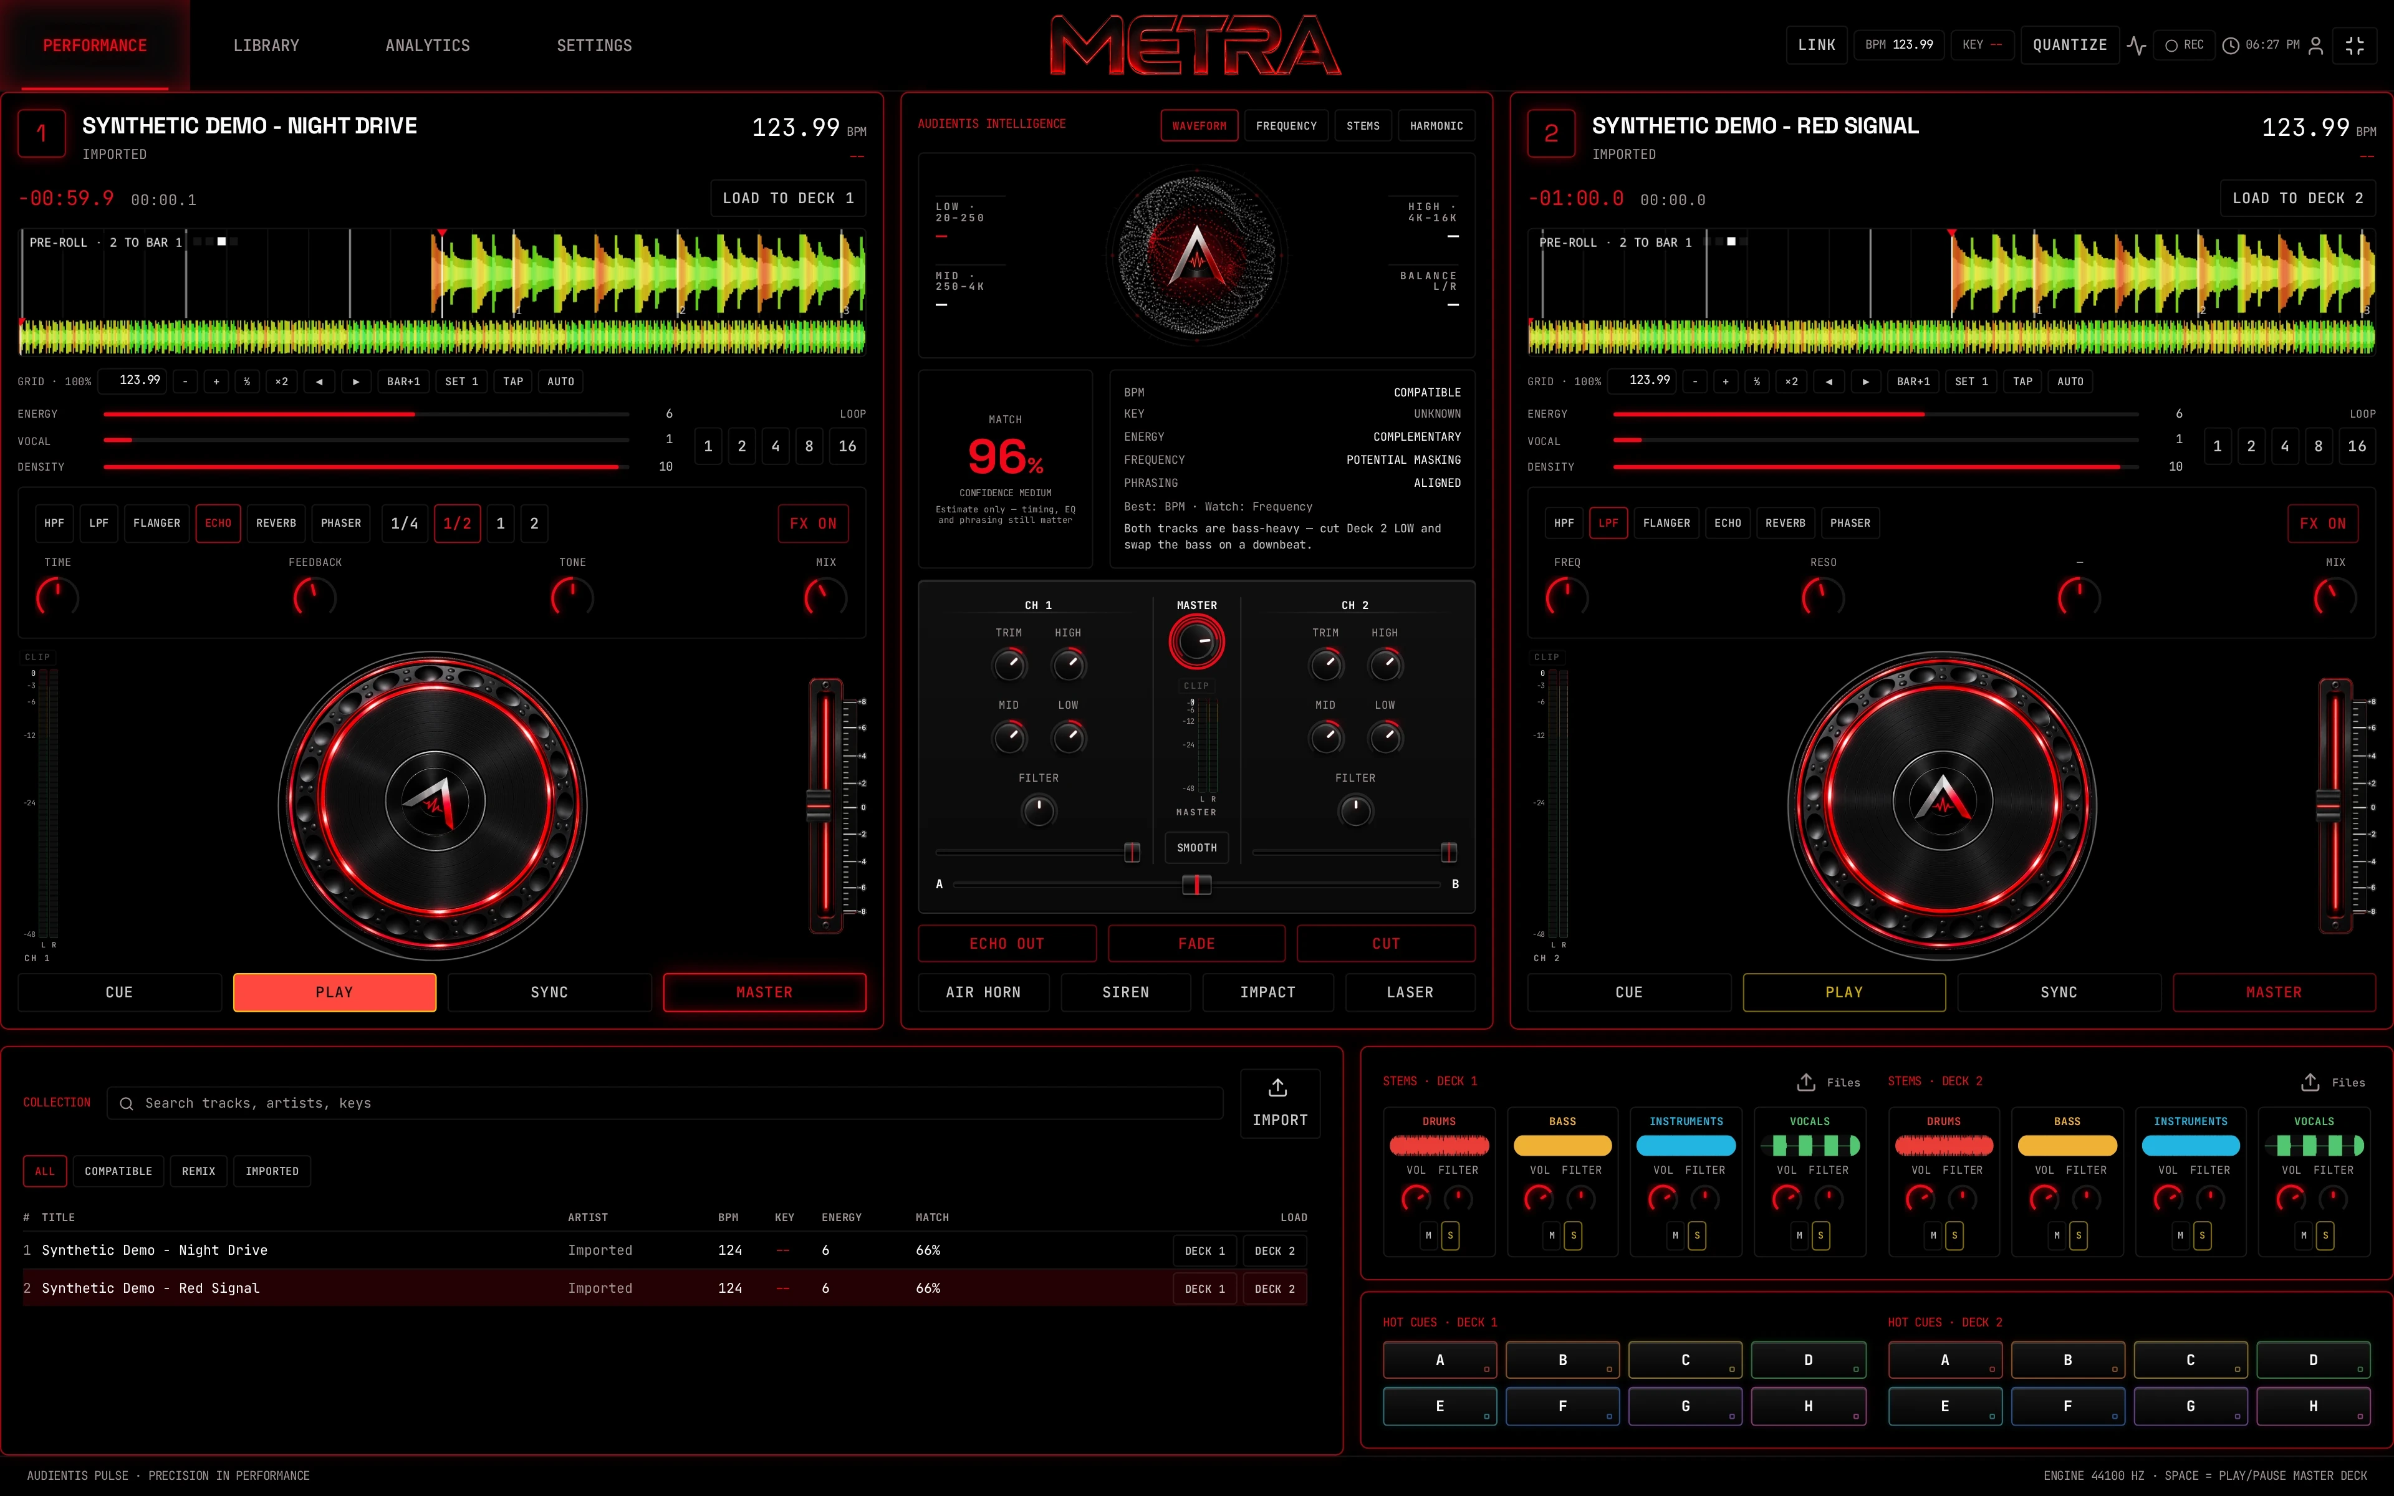Filter collection by COMPATIBLE
Screen dimensions: 2394x1496
pos(118,1171)
